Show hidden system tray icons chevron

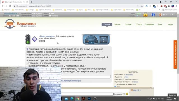pyautogui.click(x=148, y=99)
